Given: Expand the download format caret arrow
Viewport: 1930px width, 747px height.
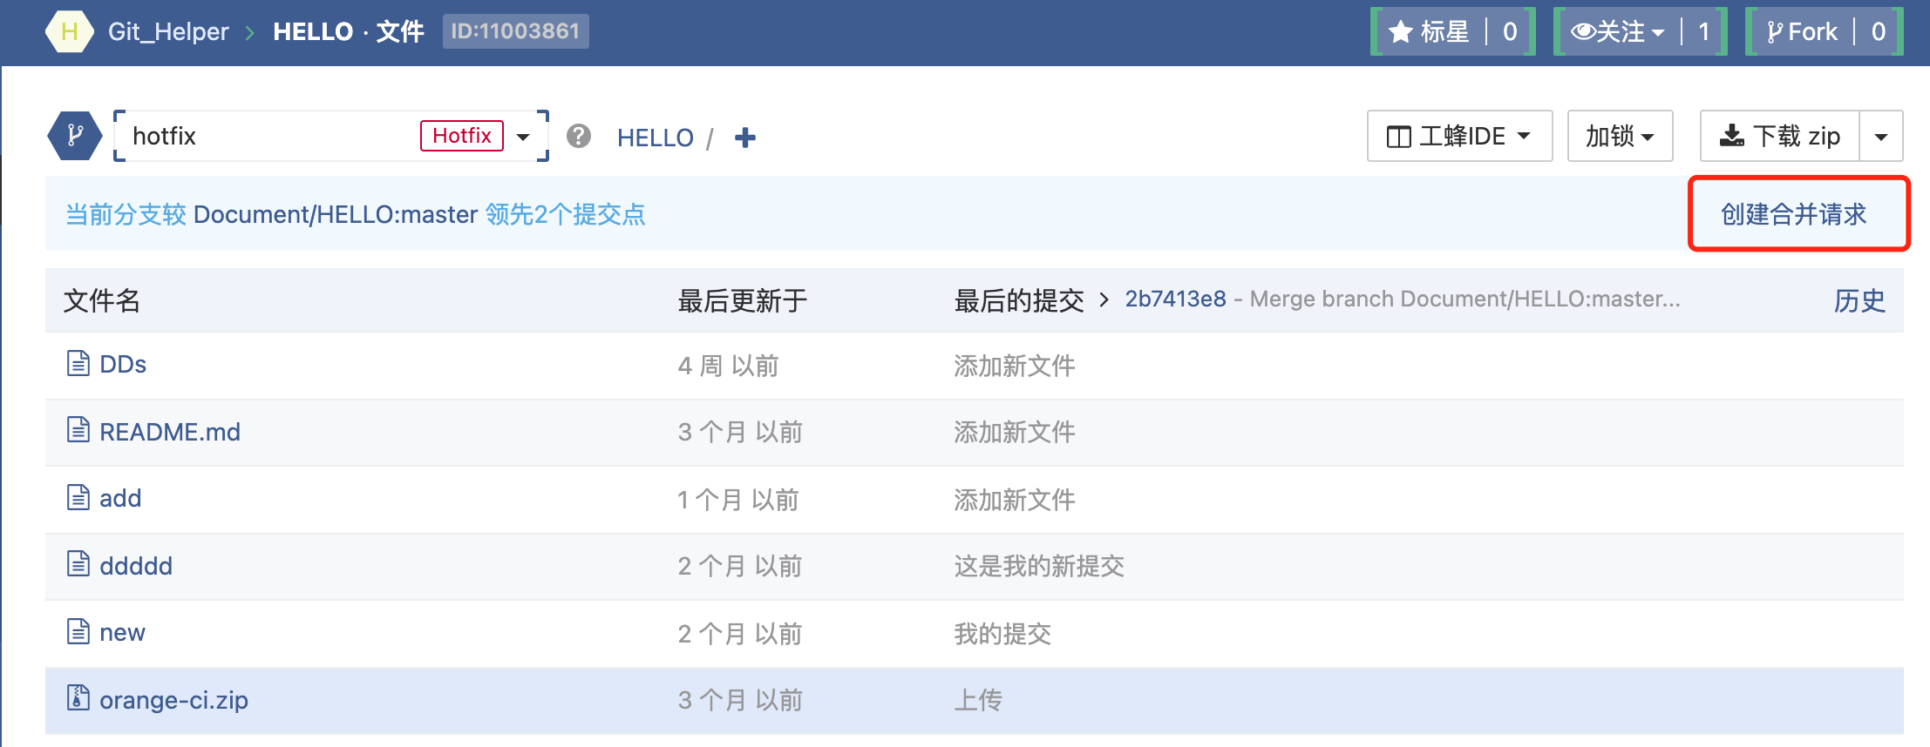Looking at the screenshot, I should tap(1881, 137).
